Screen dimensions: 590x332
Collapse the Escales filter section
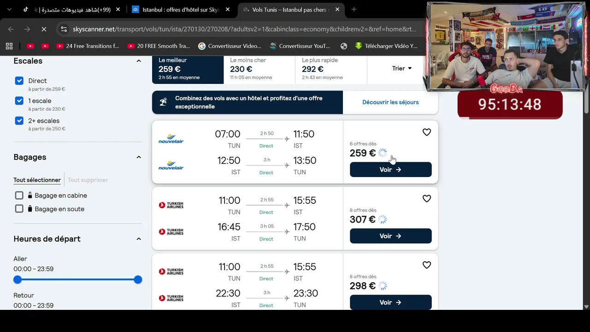click(x=139, y=61)
